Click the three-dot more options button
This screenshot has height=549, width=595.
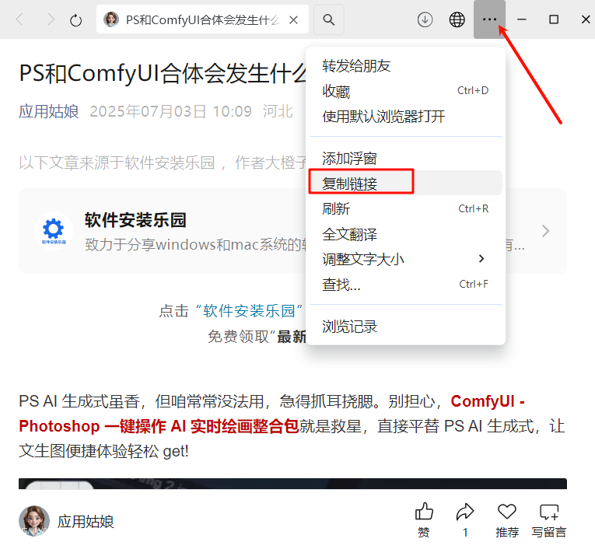click(x=489, y=20)
